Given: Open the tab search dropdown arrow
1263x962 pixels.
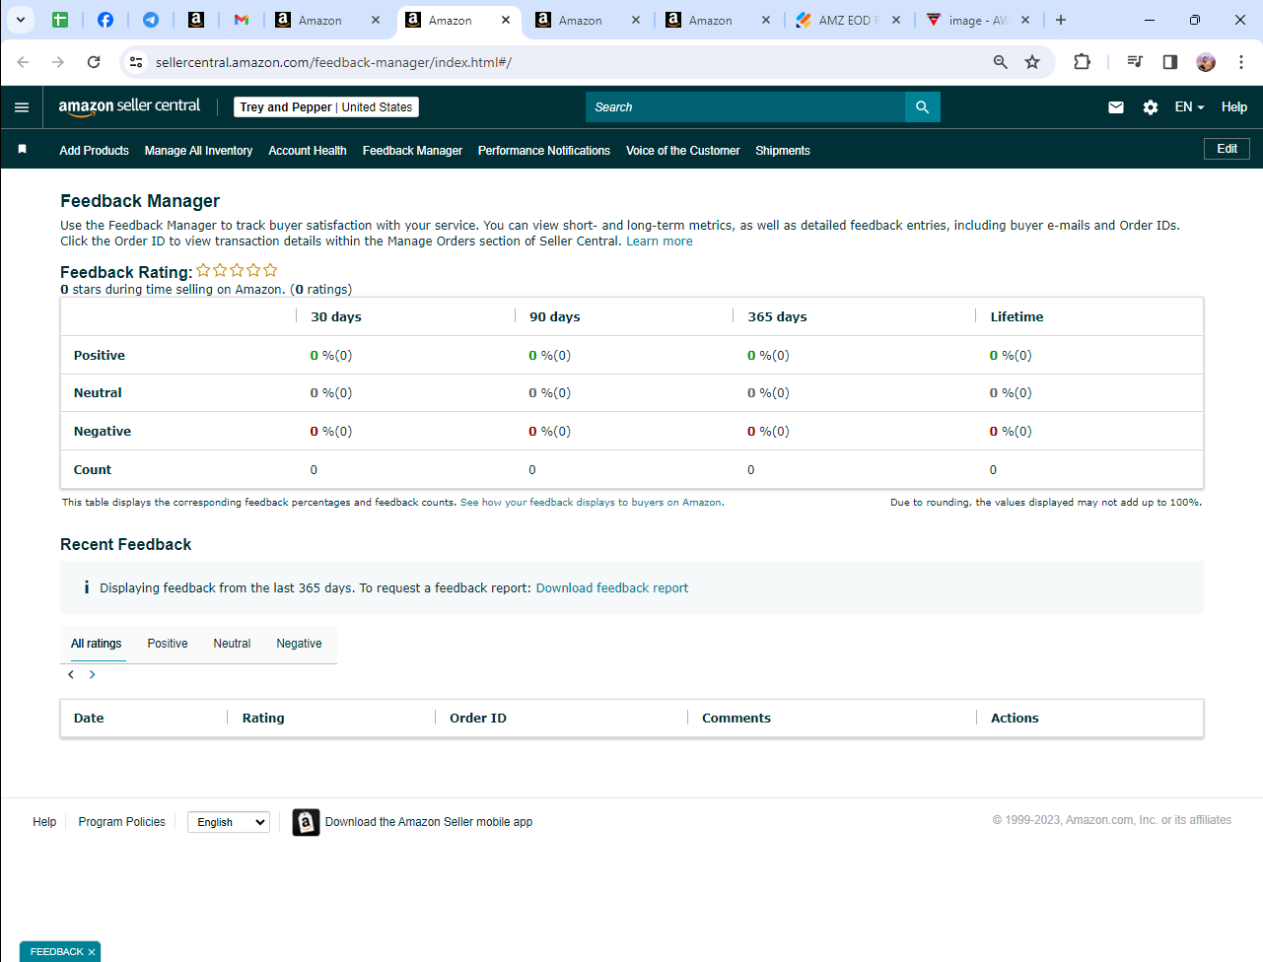Looking at the screenshot, I should (20, 20).
